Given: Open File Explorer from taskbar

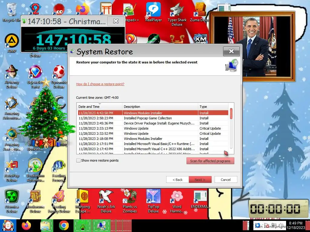Looking at the screenshot, I should coord(46,225).
